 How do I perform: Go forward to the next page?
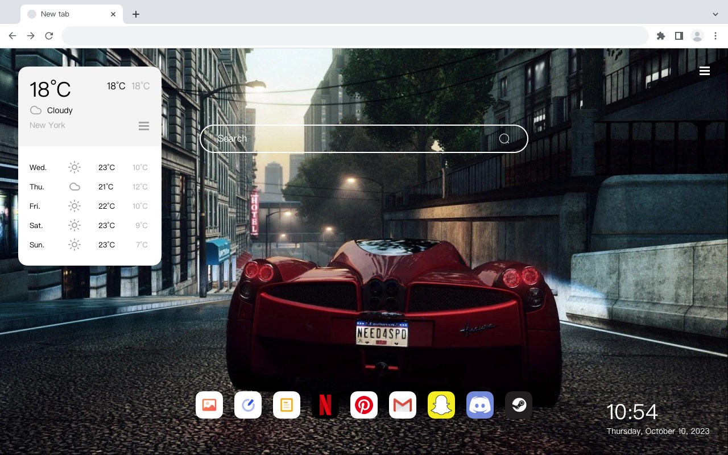[x=31, y=36]
